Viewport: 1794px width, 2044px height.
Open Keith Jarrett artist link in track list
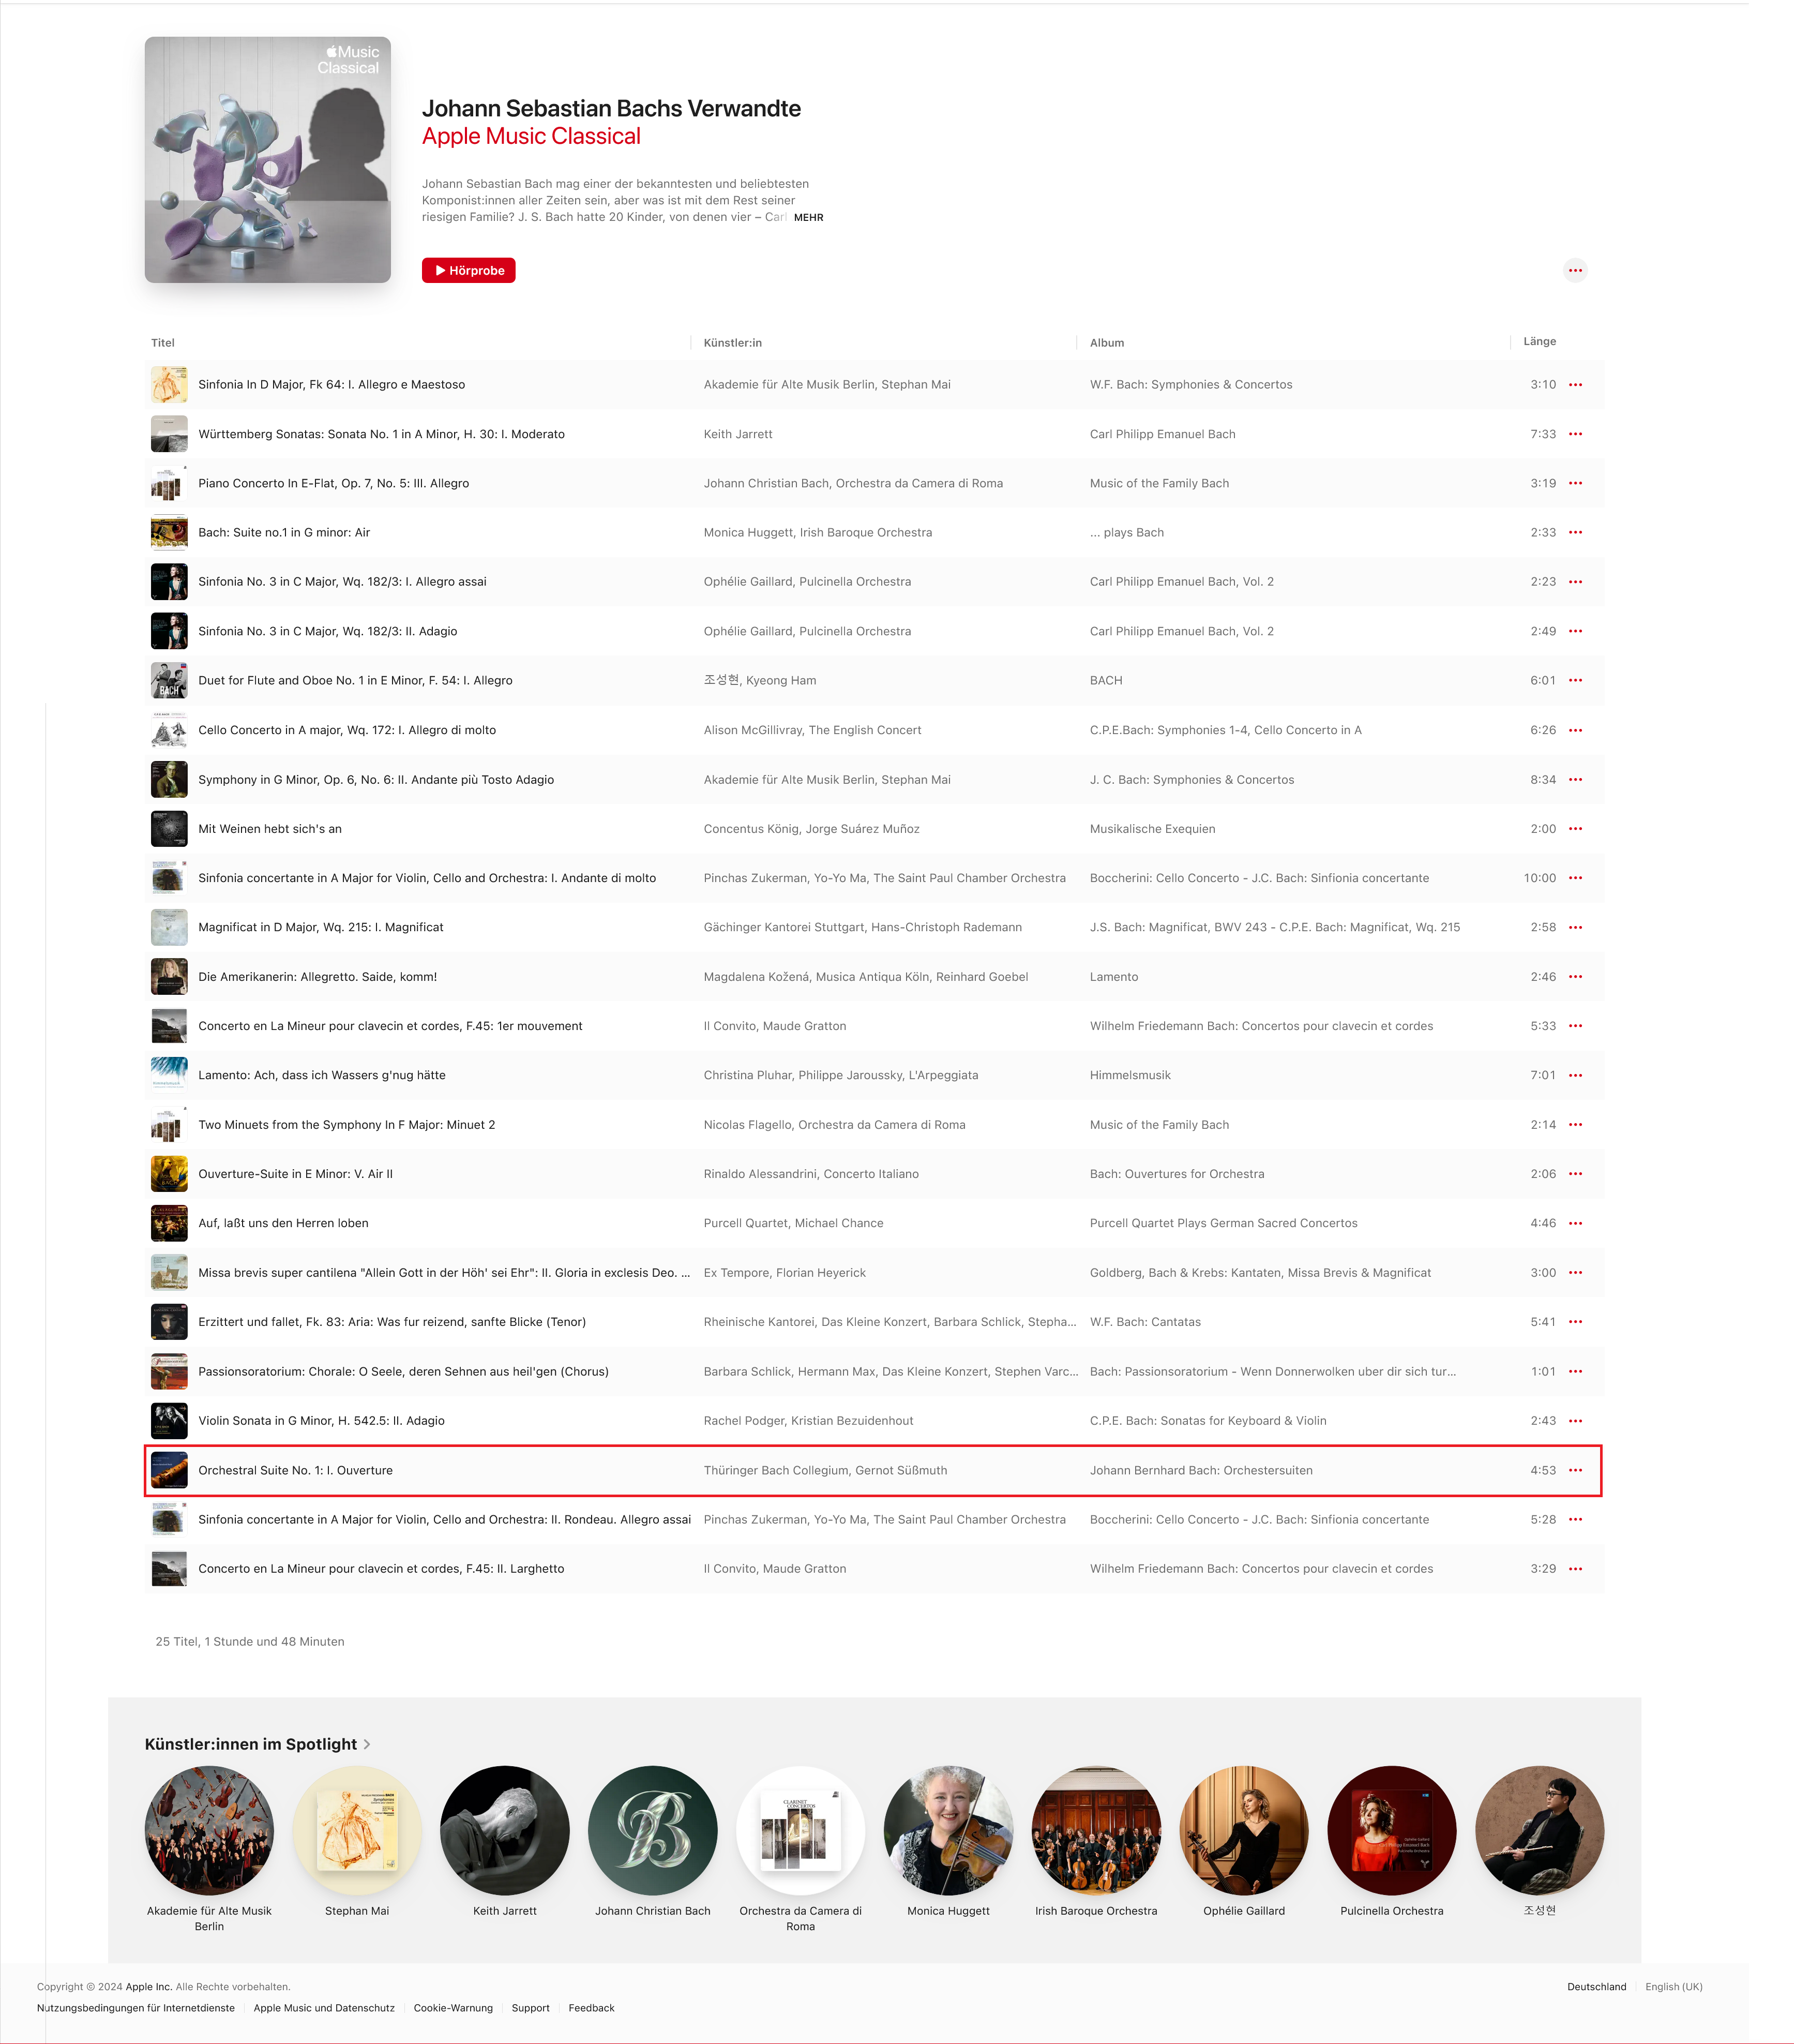point(737,434)
